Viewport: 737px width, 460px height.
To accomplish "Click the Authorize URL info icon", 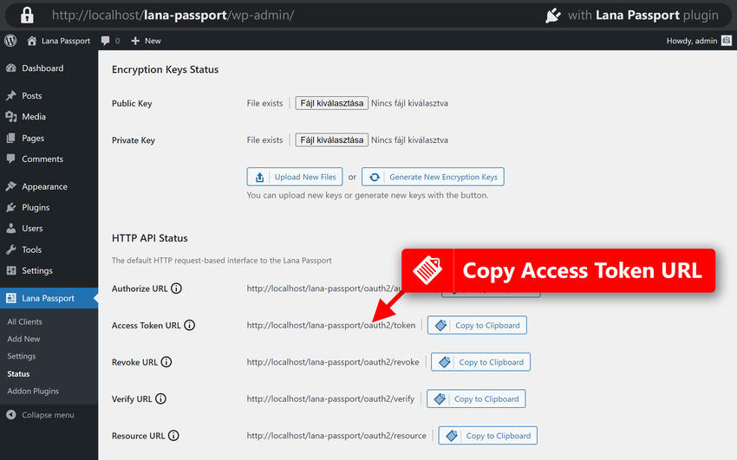I will pos(176,288).
